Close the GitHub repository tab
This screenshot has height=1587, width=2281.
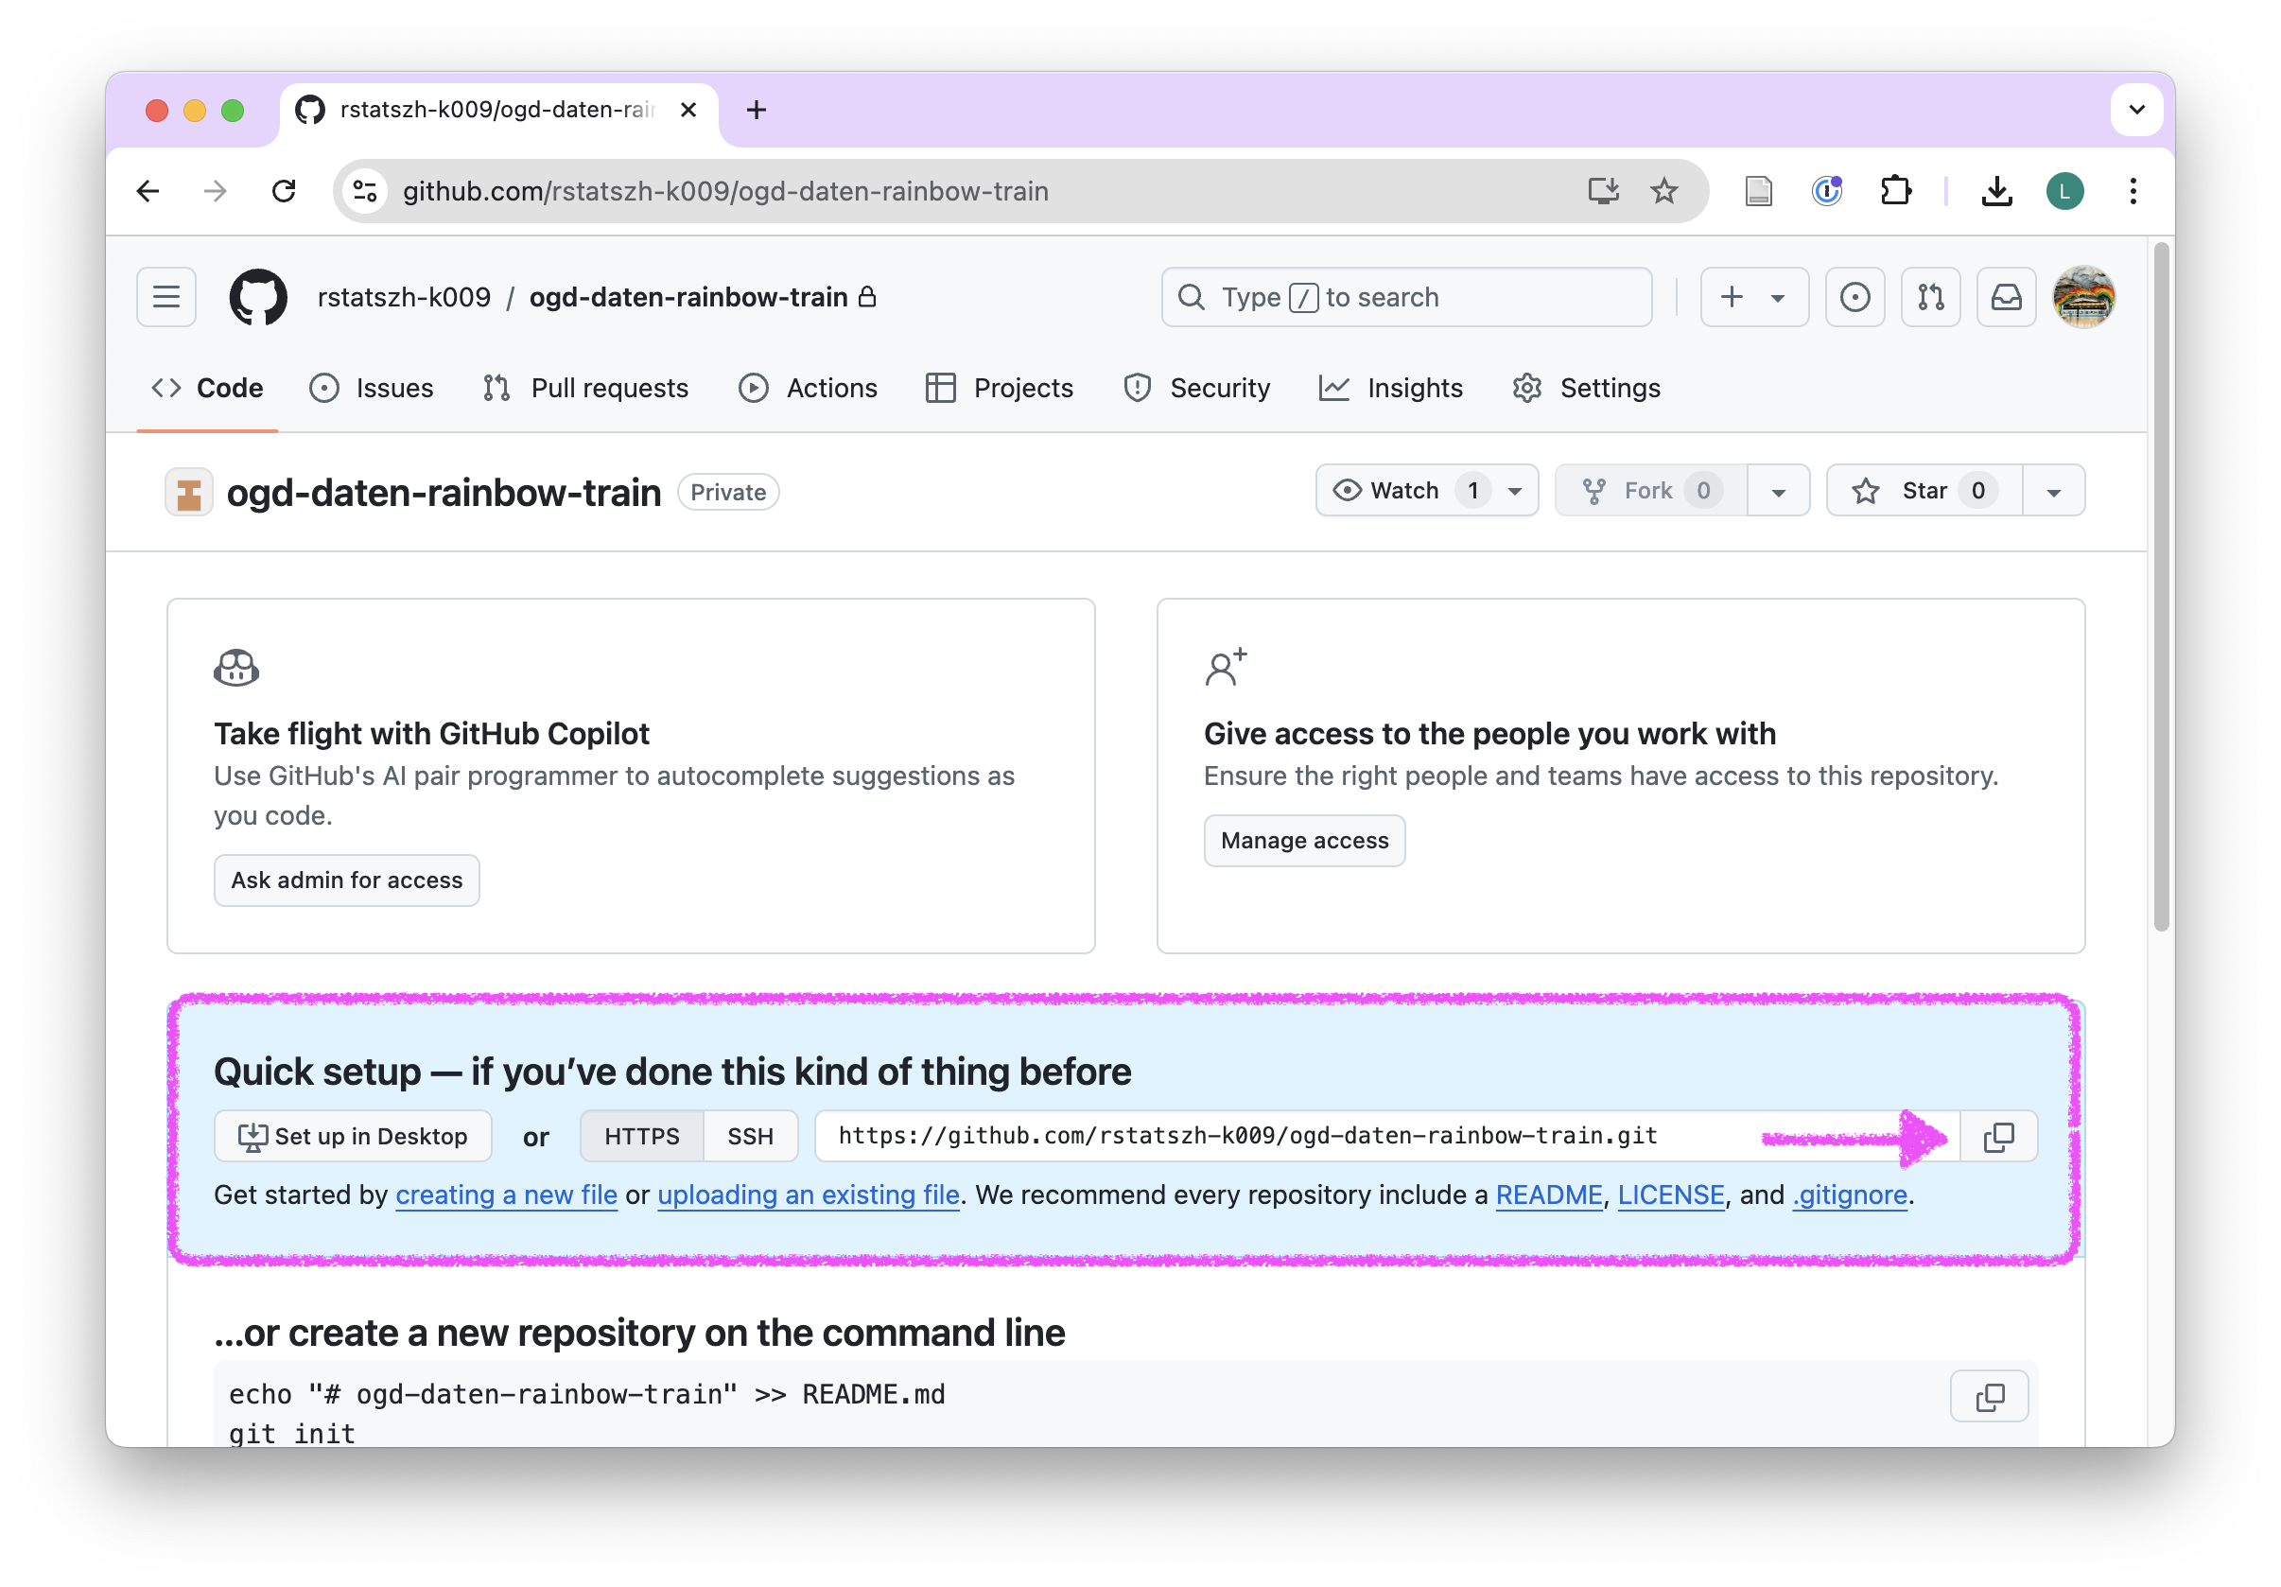(688, 110)
